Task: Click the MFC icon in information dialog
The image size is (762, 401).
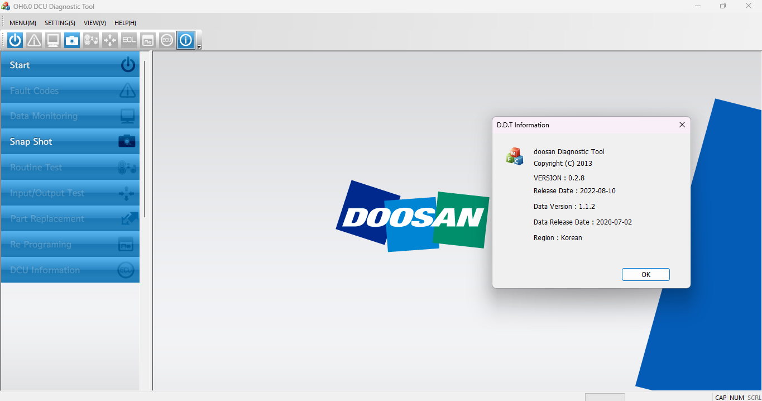Action: pyautogui.click(x=515, y=156)
